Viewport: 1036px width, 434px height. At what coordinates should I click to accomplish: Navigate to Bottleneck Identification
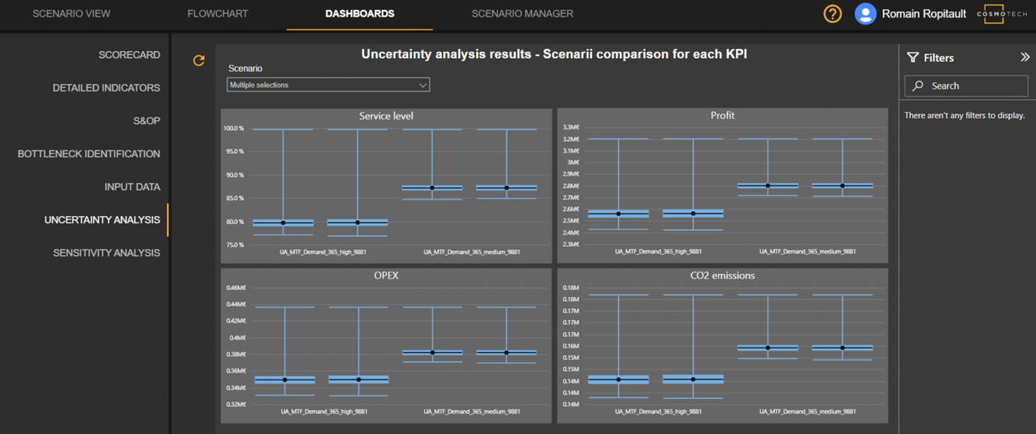pyautogui.click(x=88, y=154)
